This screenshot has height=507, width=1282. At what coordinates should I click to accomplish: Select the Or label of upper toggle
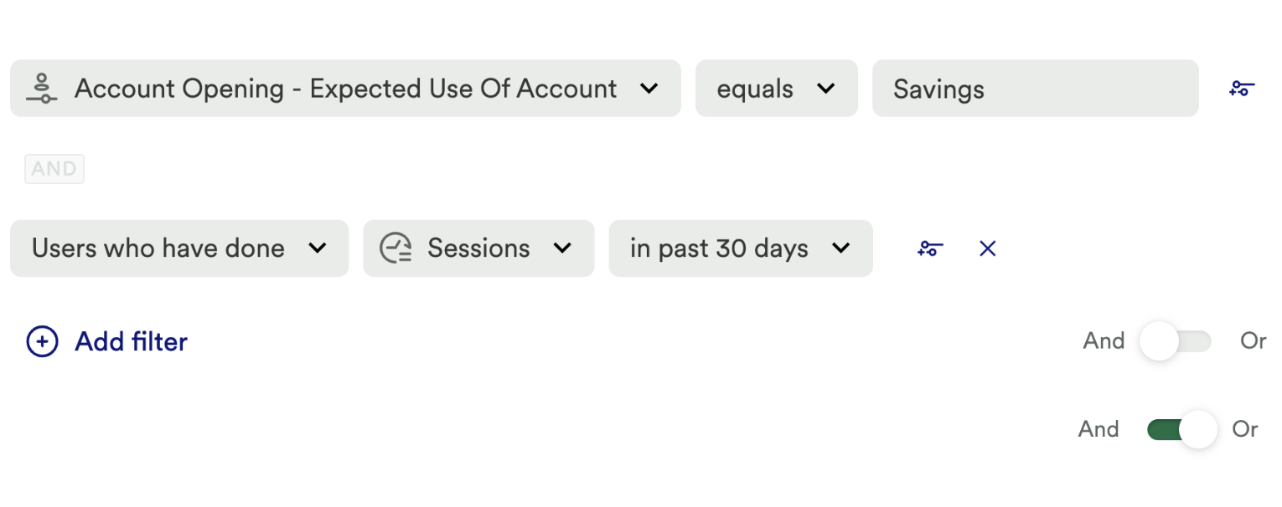click(x=1253, y=341)
